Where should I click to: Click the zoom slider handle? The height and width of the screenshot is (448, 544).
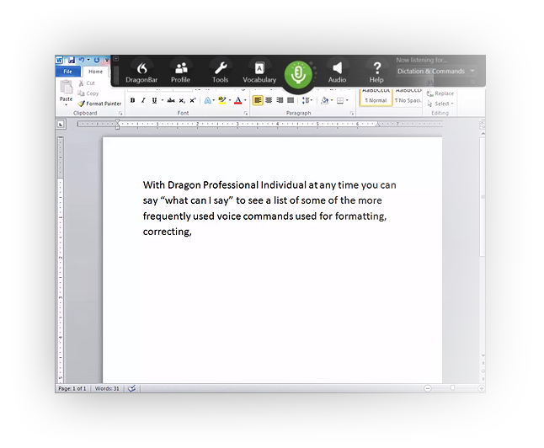[452, 388]
